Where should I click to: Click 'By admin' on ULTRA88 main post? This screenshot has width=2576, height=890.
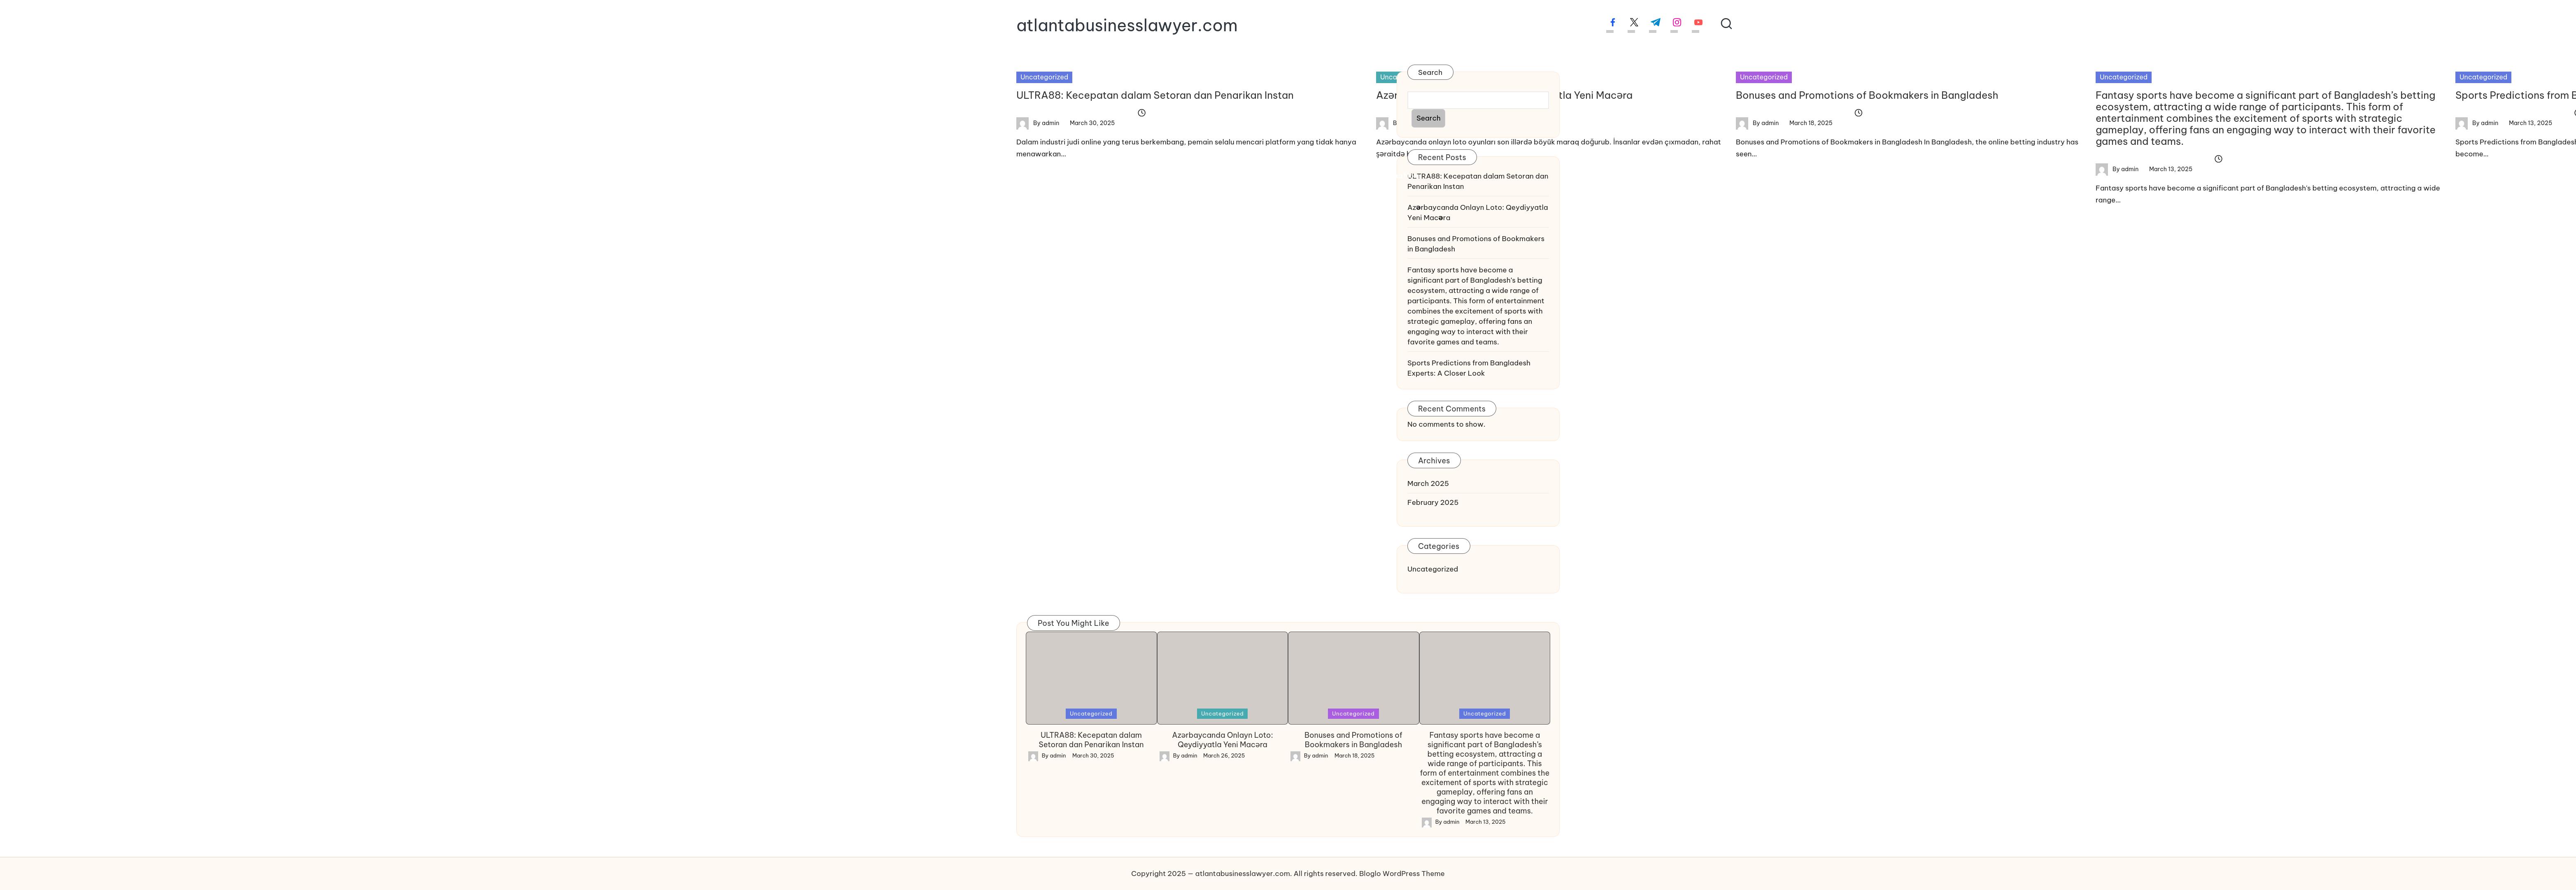(x=1046, y=123)
